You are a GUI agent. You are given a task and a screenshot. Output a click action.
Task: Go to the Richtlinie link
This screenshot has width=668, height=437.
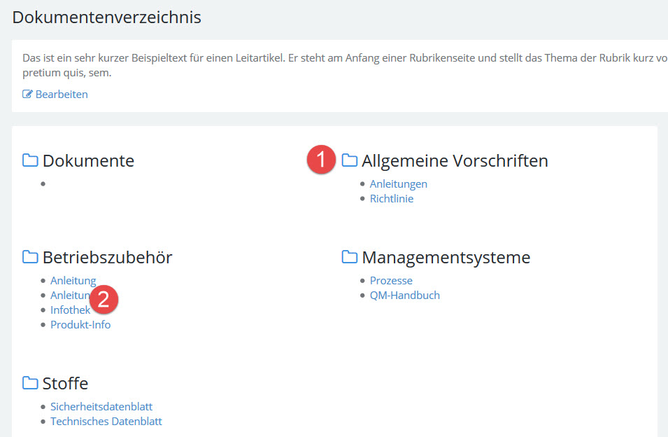391,198
